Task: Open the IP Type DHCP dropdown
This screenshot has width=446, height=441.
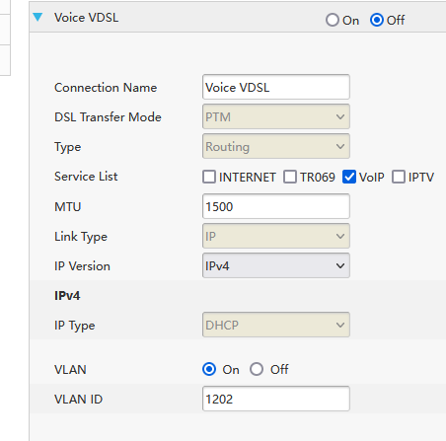Action: [276, 325]
